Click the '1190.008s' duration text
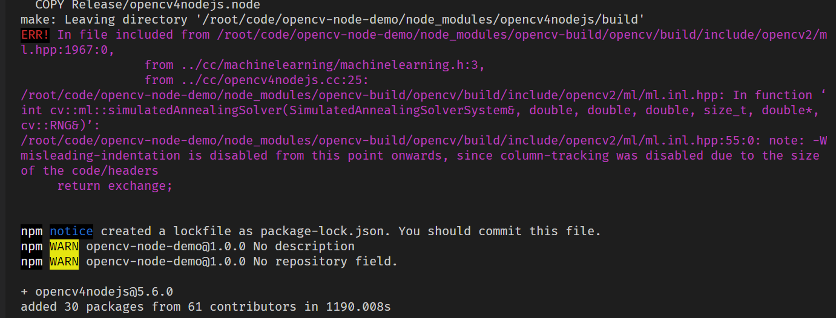Image resolution: width=836 pixels, height=318 pixels. point(358,307)
